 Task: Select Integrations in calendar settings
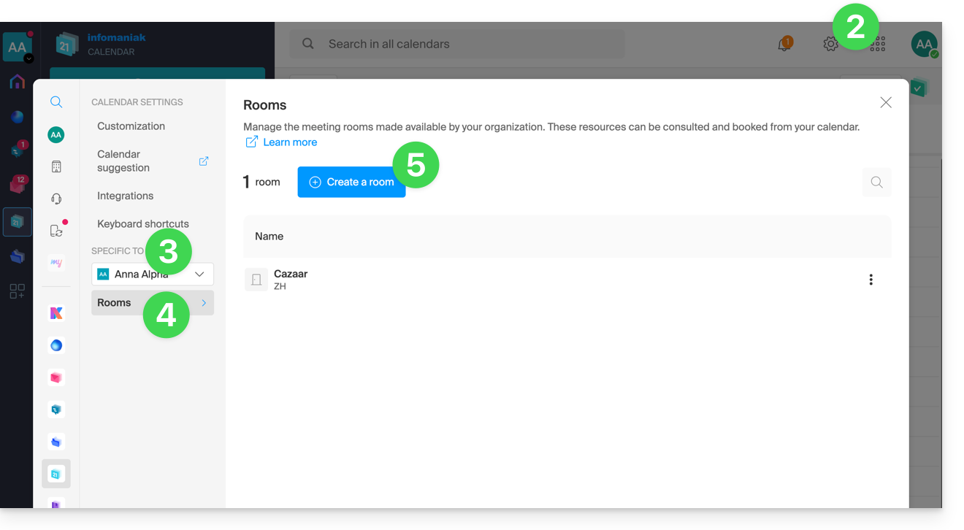(126, 196)
